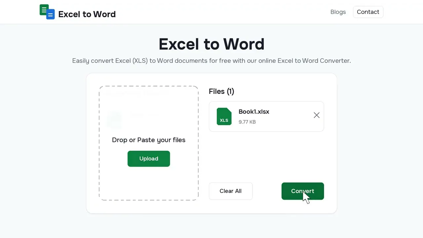Click the green XLS file icon
This screenshot has width=423, height=238.
pos(224,116)
